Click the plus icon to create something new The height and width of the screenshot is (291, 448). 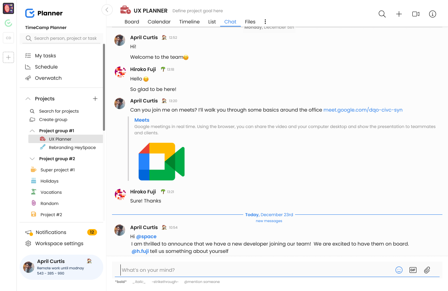point(399,14)
